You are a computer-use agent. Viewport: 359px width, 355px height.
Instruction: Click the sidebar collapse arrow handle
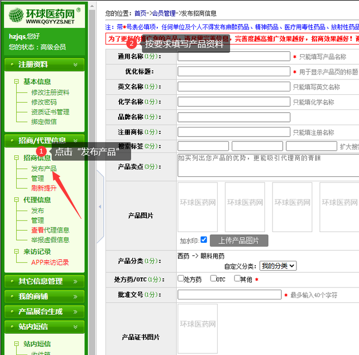100,207
